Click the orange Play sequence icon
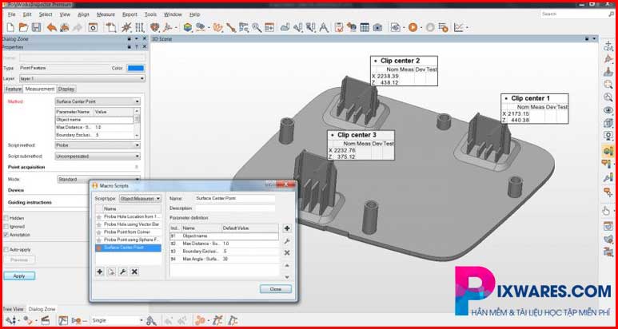The image size is (618, 329). click(x=413, y=27)
